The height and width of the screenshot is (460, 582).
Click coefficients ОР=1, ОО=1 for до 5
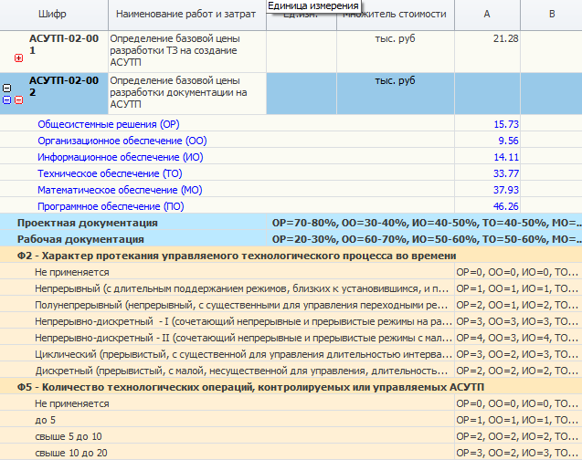click(517, 420)
